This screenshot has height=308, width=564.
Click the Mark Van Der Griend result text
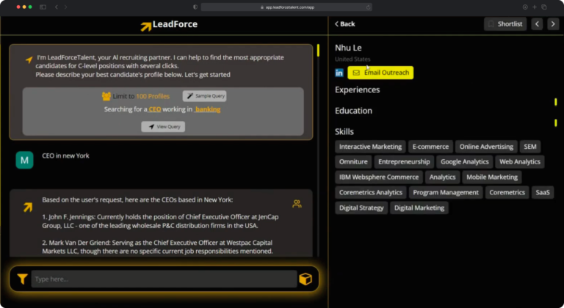(x=158, y=247)
